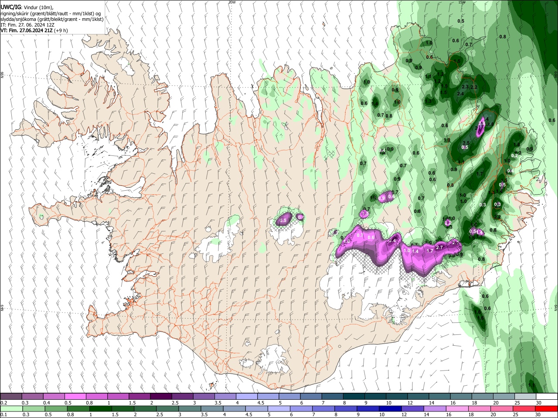Viewport: 558px width, 418px height.
Task: Click the 'rigning/skúrir' legend description line
Action: pyautogui.click(x=51, y=13)
